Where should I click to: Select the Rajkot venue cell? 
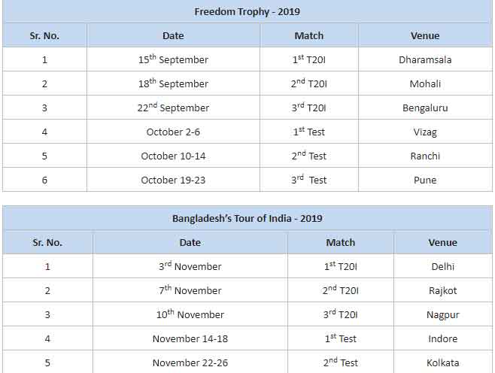(x=442, y=290)
